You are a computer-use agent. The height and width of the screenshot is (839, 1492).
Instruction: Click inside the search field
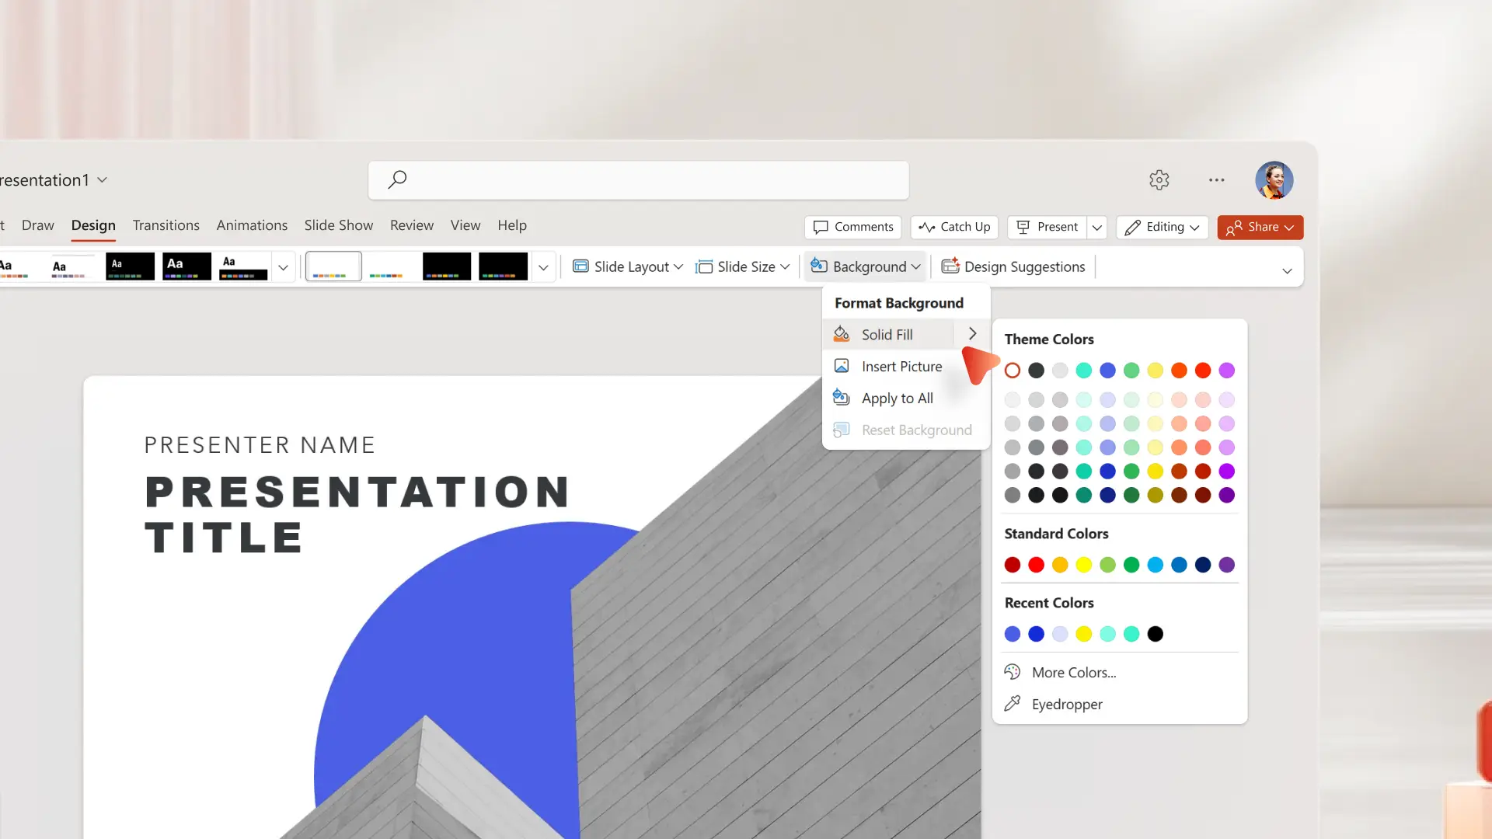coord(637,179)
